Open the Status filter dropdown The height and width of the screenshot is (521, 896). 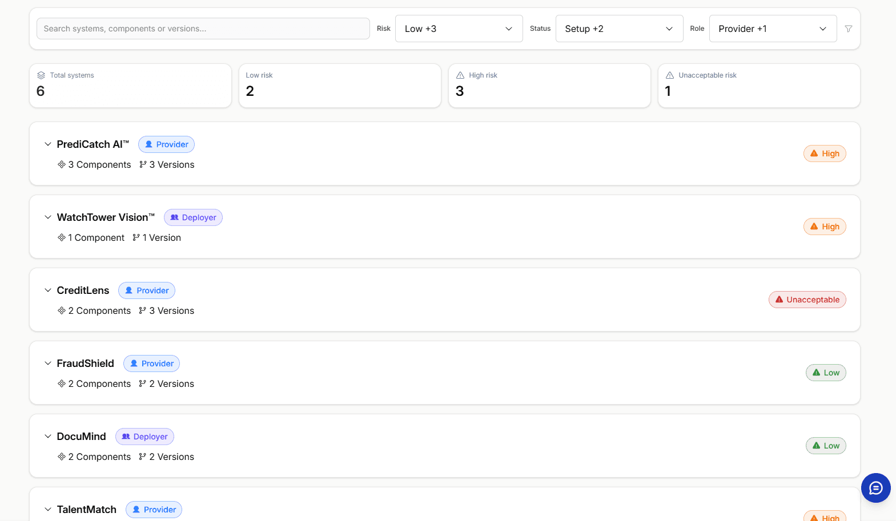pyautogui.click(x=619, y=29)
